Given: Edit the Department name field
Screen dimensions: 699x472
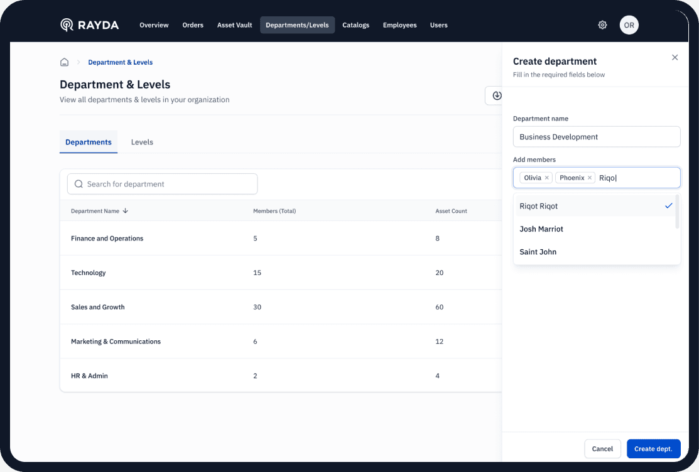Looking at the screenshot, I should [x=597, y=137].
